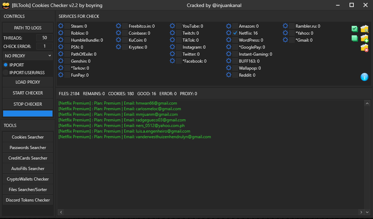Click the THREADS value field
Viewport: 373px width, 219px height.
[44, 37]
